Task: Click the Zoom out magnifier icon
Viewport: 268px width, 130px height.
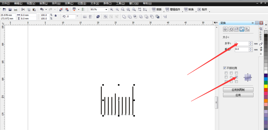Action: coord(117,10)
